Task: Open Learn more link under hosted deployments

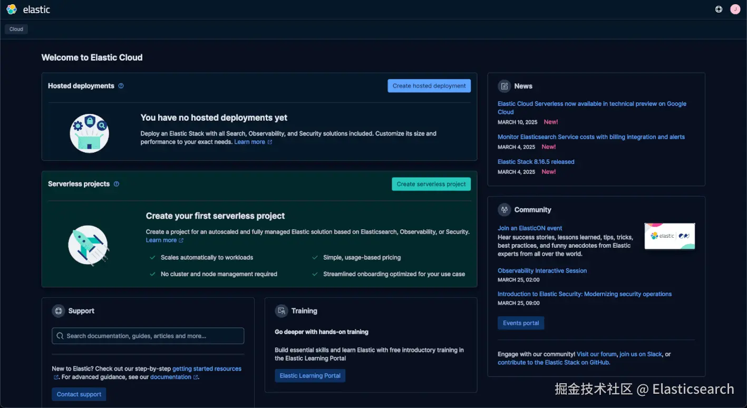Action: [x=250, y=142]
